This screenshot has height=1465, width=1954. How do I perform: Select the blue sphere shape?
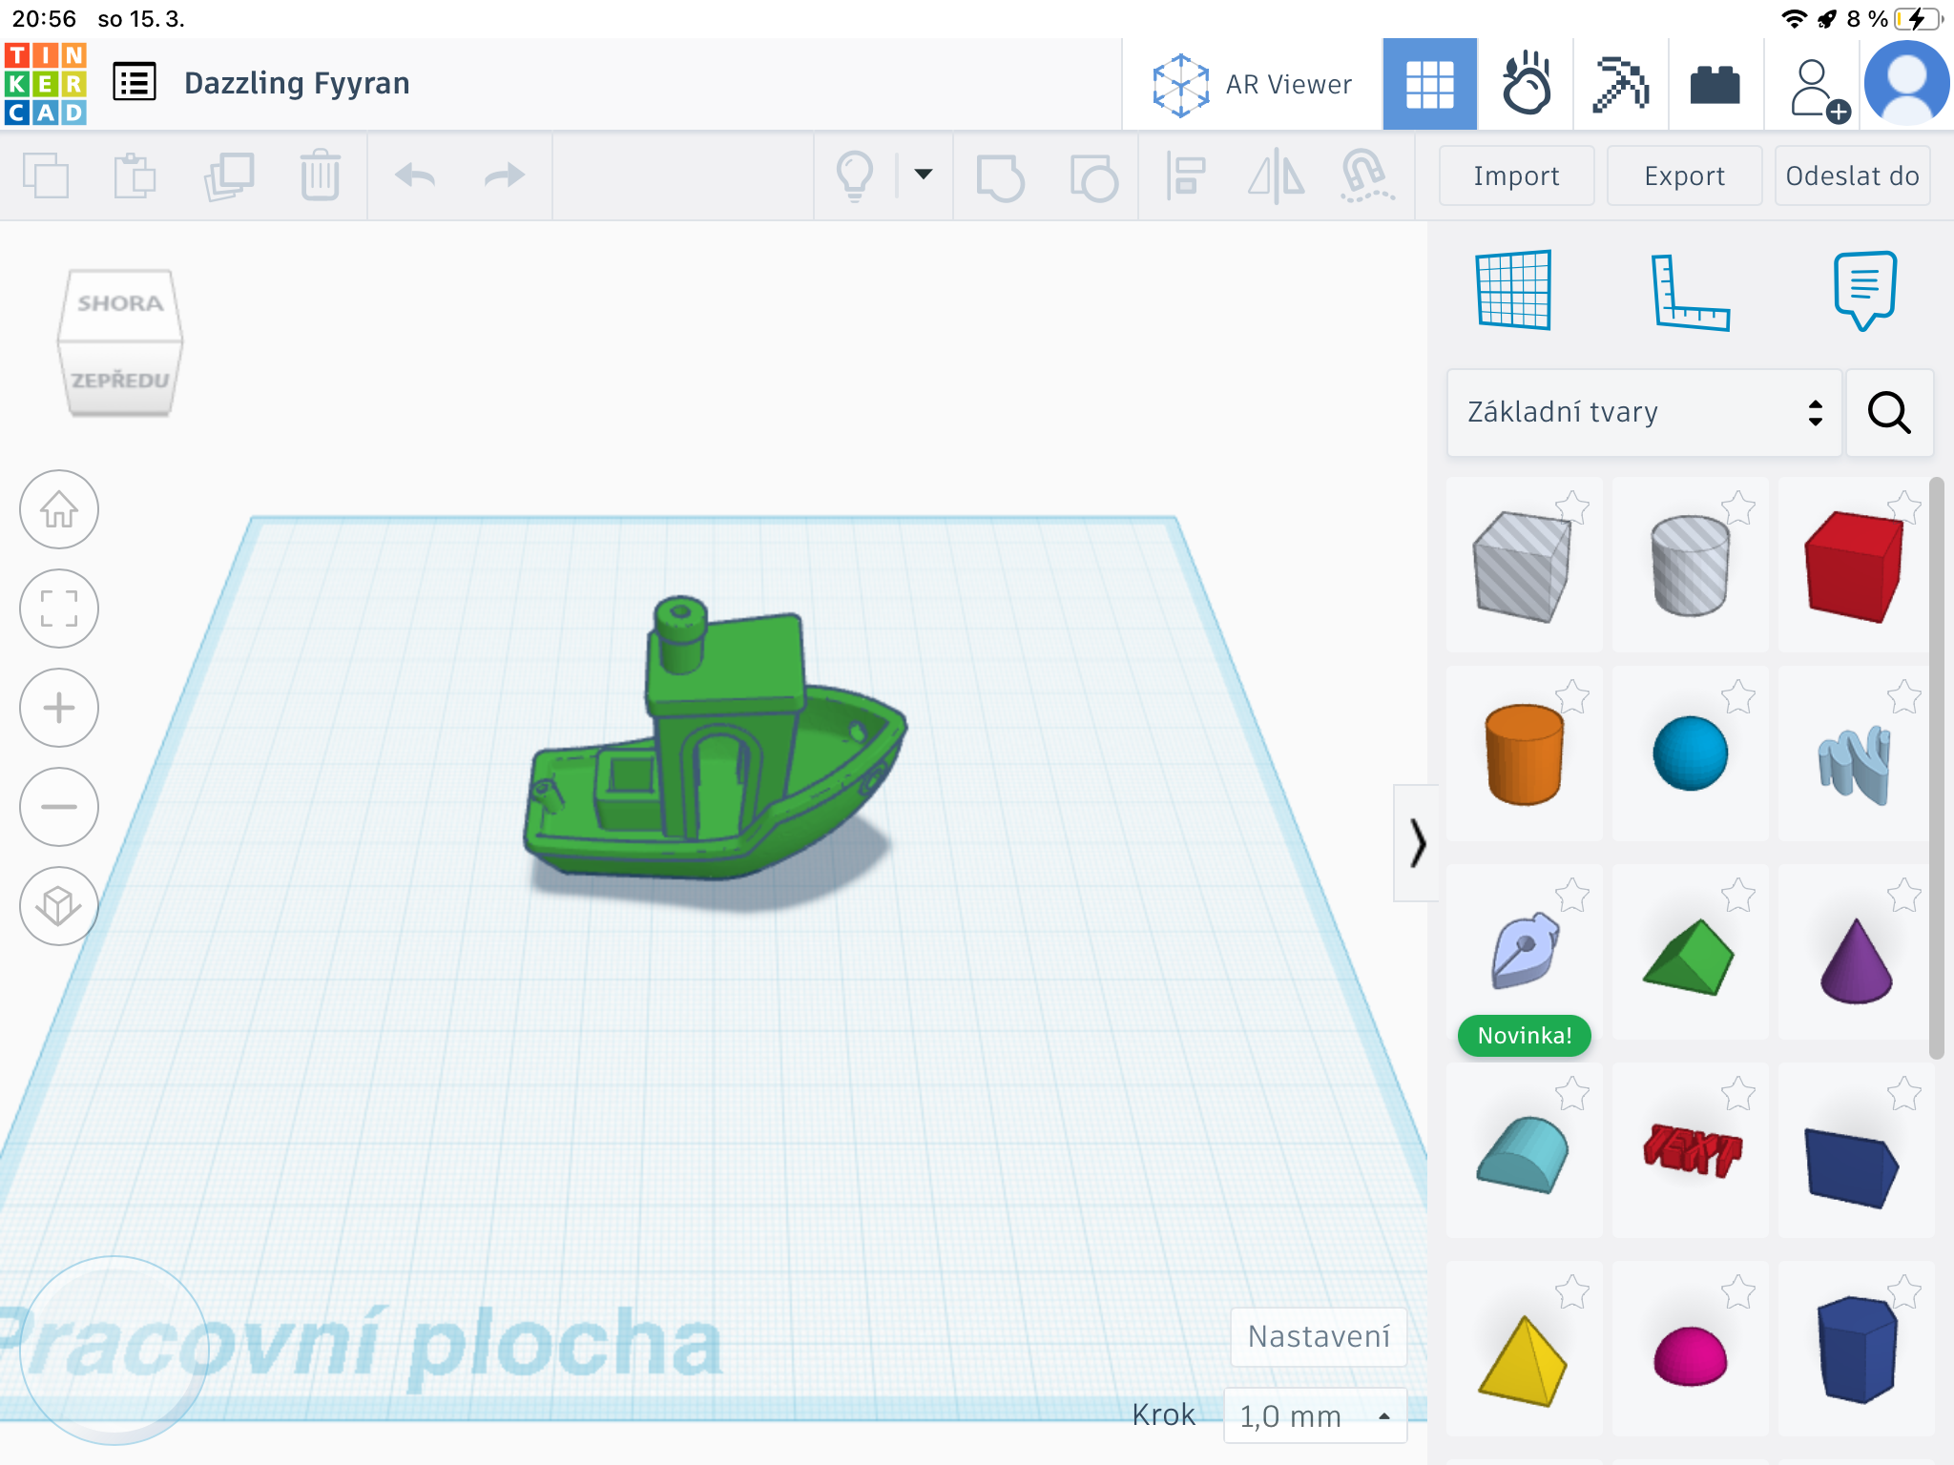click(1690, 753)
